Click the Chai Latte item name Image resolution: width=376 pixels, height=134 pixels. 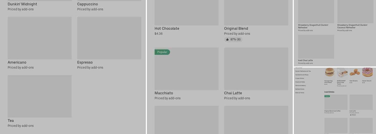233,93
